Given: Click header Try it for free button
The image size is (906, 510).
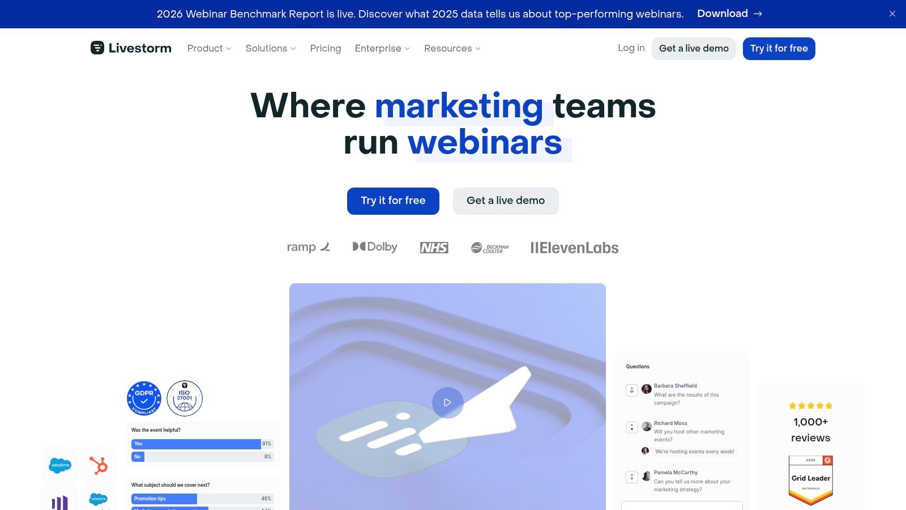Looking at the screenshot, I should 779,48.
